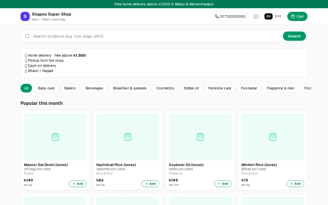Select the Footwear category chip
The height and width of the screenshot is (205, 328).
(249, 88)
